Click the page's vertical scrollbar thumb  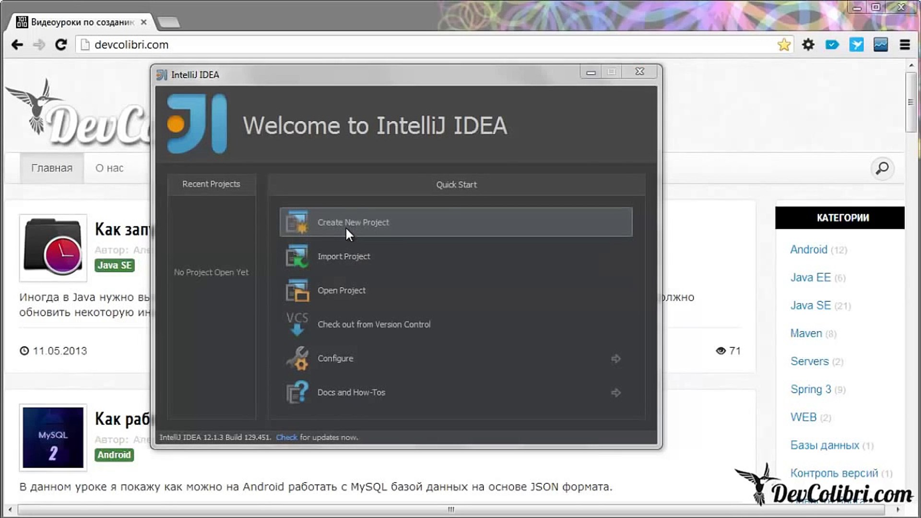coord(910,102)
